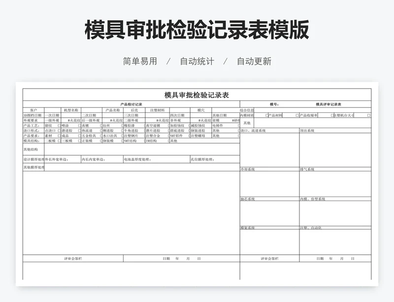Select the 设计膜厚处理 label

33,160
